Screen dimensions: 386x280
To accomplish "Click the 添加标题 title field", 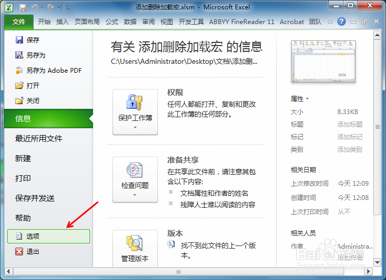I will pyautogui.click(x=350, y=125).
